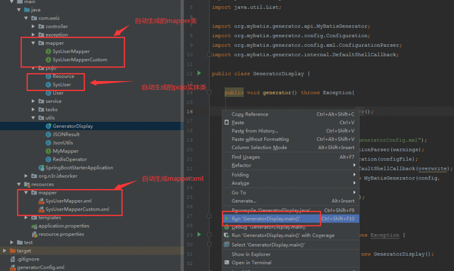Click the .gitignore file icon
The height and width of the screenshot is (271, 454).
coord(12,259)
